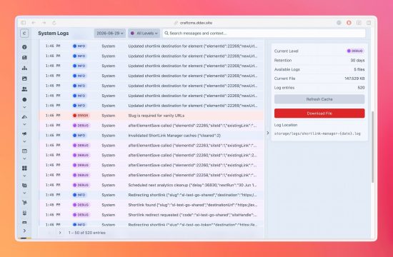Select the "Shortlink found" log row
This screenshot has width=393, height=257.
coord(151,205)
